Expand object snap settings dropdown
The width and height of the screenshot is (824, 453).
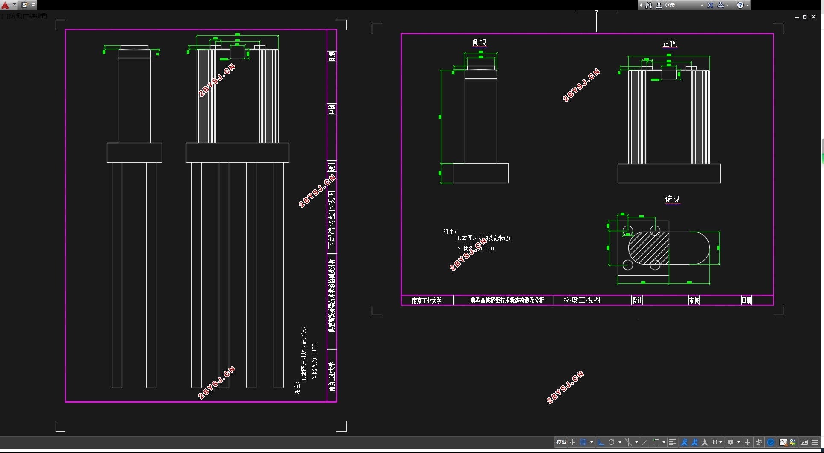tap(664, 442)
